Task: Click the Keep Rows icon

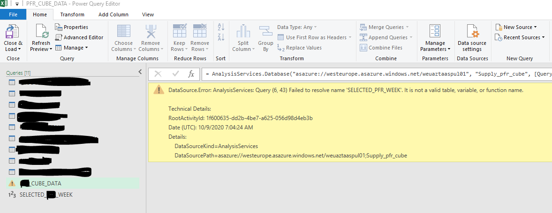Action: [180, 31]
